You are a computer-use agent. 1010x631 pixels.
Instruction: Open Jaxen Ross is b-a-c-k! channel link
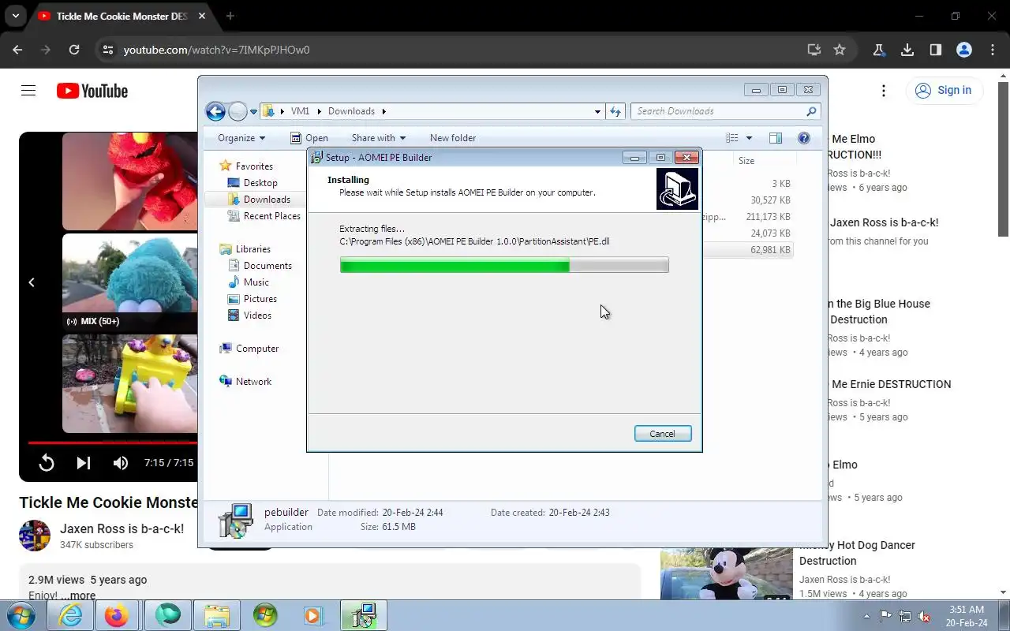tap(122, 528)
